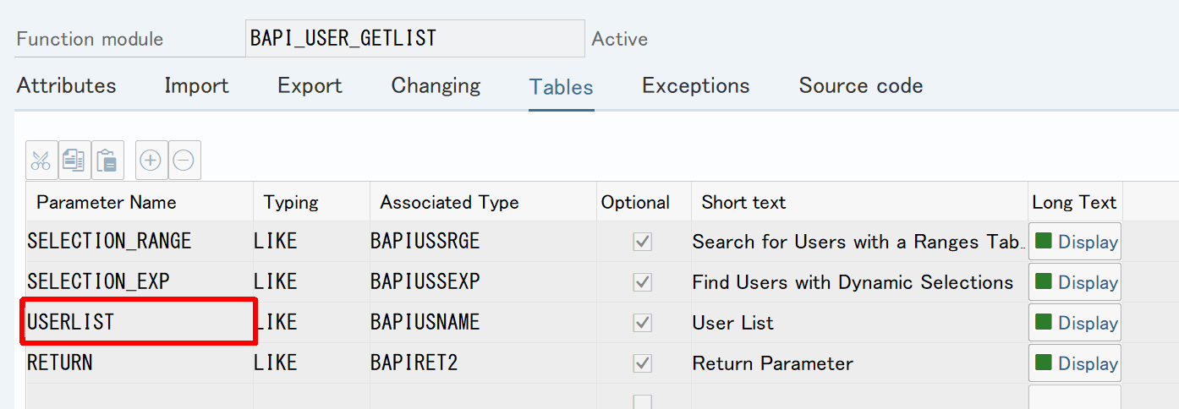This screenshot has height=409, width=1179.
Task: Click the Insert Row plus icon
Action: [x=151, y=161]
